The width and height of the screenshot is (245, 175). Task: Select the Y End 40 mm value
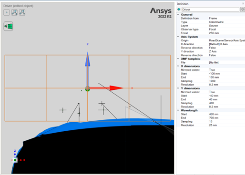pos(213,99)
